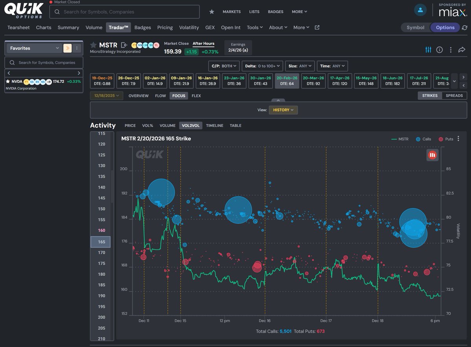Image resolution: width=471 pixels, height=347 pixels.
Task: Open the blue chart settings sliders icon
Action: [428, 50]
